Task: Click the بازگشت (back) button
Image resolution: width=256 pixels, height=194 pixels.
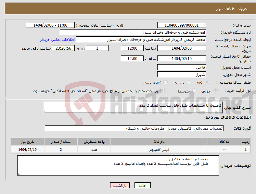Action: pos(120,185)
